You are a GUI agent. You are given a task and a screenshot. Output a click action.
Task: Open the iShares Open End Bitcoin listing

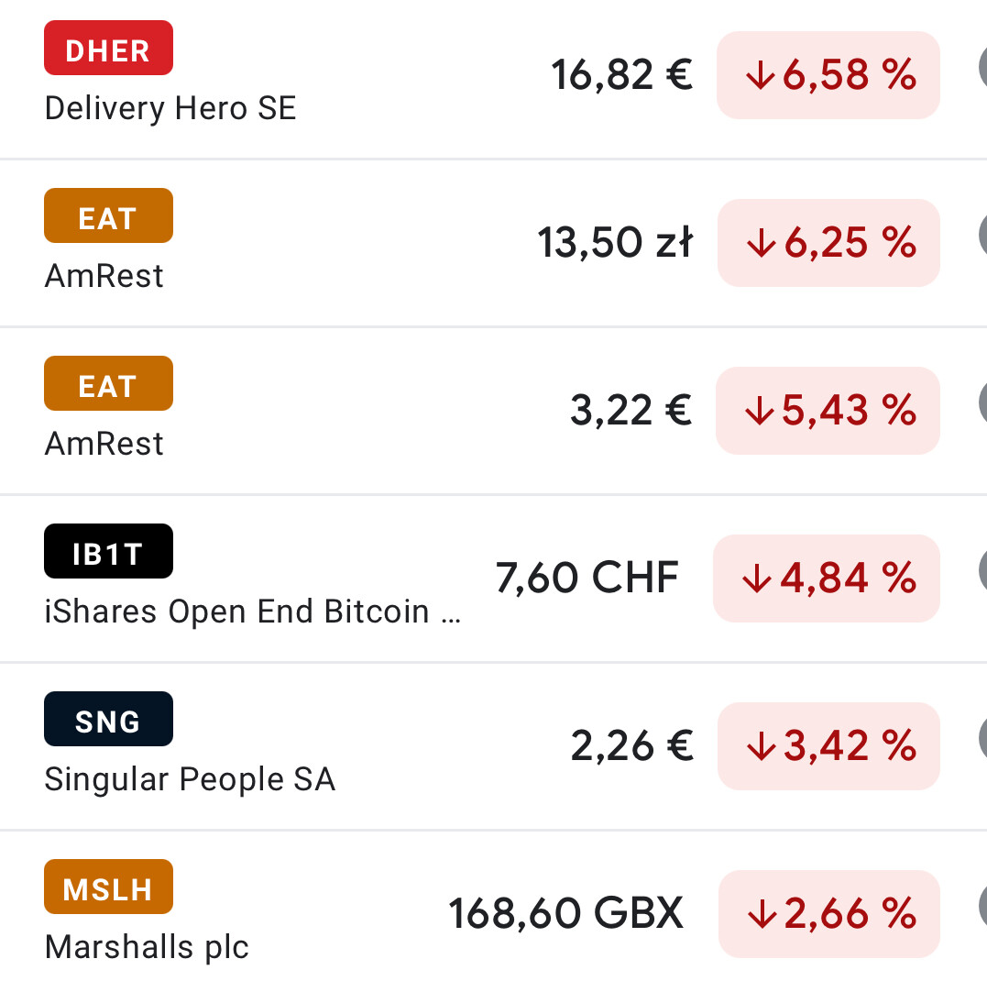252,612
